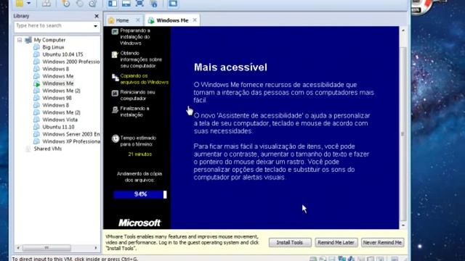Enter full screen mode via toolbar icon
465x261 pixels.
139,3
